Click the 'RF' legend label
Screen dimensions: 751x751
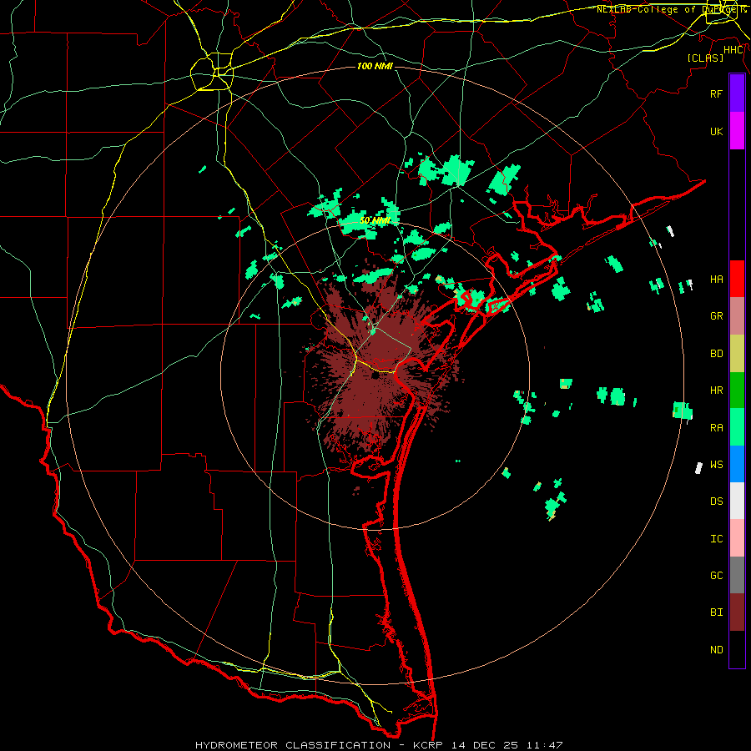click(x=716, y=93)
